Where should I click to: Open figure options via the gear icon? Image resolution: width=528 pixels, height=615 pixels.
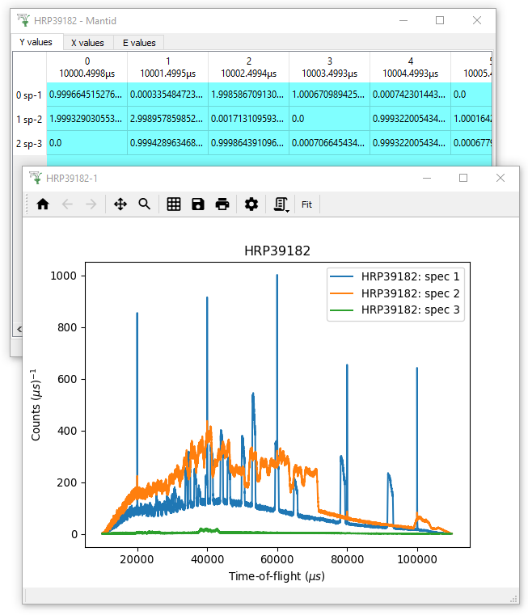251,204
